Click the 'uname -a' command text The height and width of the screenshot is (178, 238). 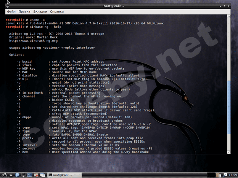[x=37, y=20]
